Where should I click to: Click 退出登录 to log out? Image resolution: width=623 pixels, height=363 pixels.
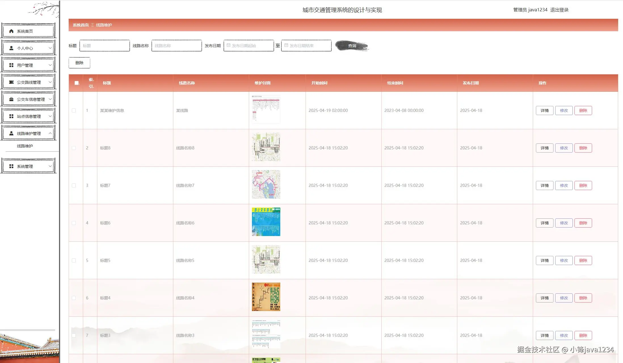click(559, 10)
